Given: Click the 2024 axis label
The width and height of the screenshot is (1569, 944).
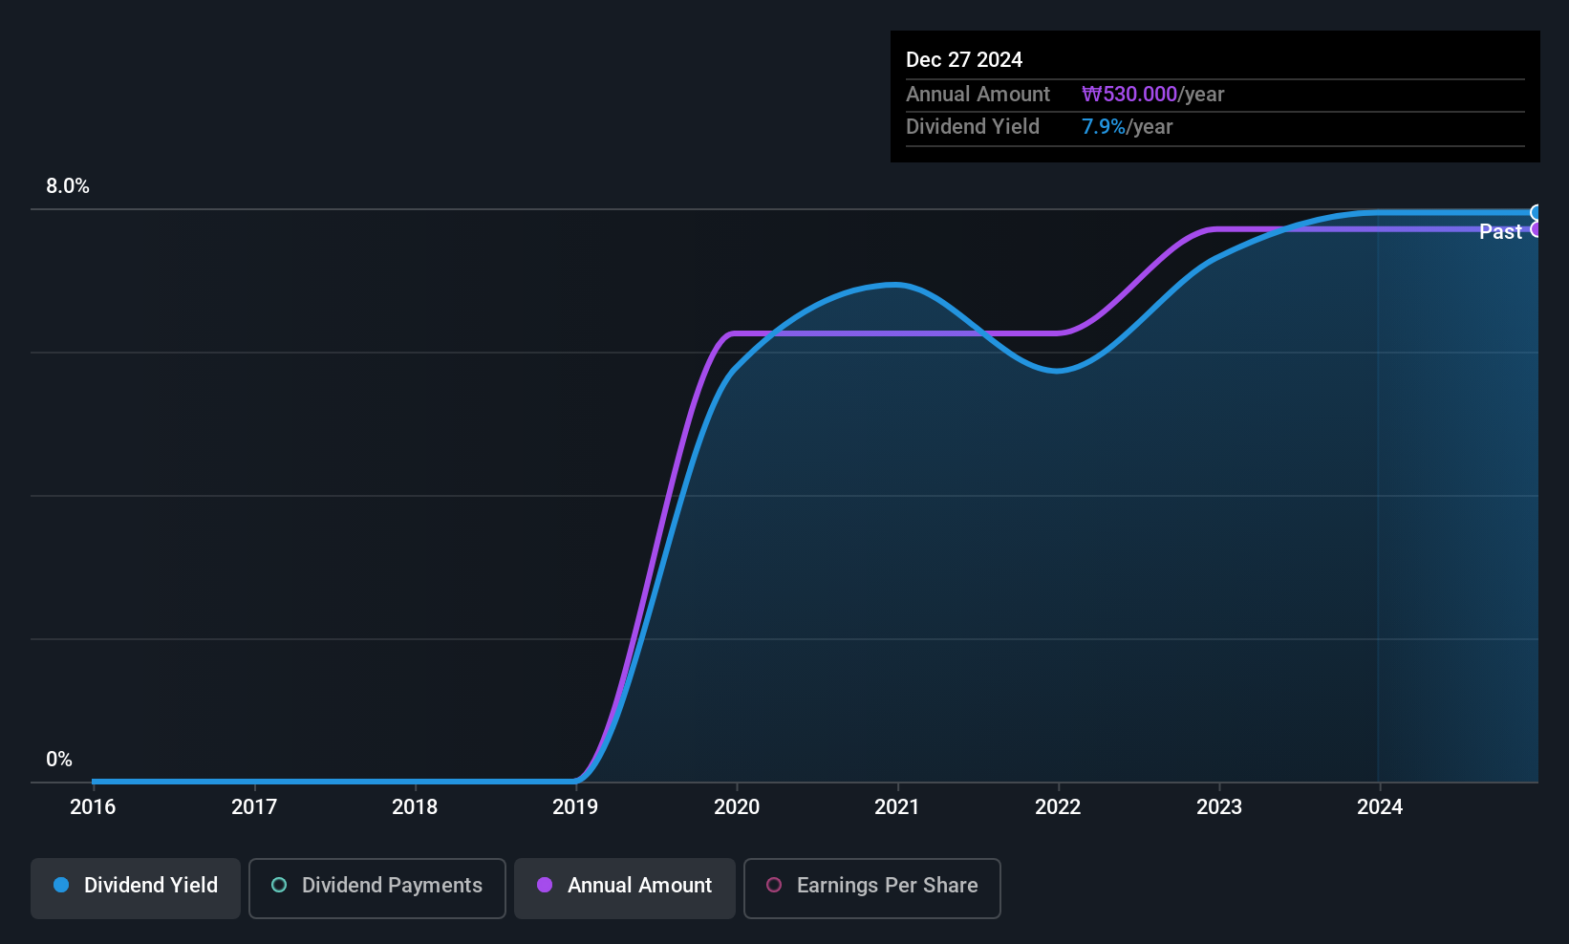Looking at the screenshot, I should point(1380,807).
